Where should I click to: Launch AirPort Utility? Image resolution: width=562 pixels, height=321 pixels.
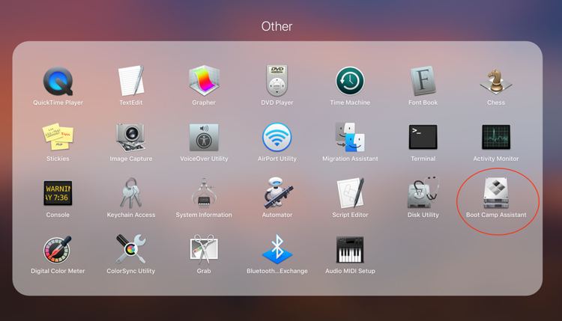277,137
